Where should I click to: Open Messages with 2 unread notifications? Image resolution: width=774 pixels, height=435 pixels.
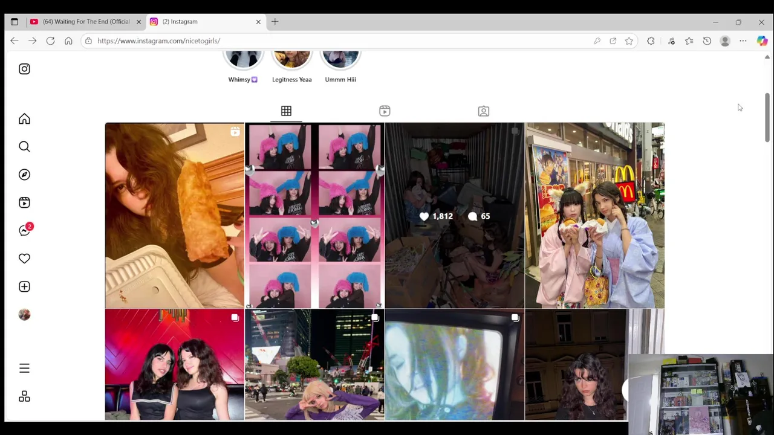click(x=25, y=230)
